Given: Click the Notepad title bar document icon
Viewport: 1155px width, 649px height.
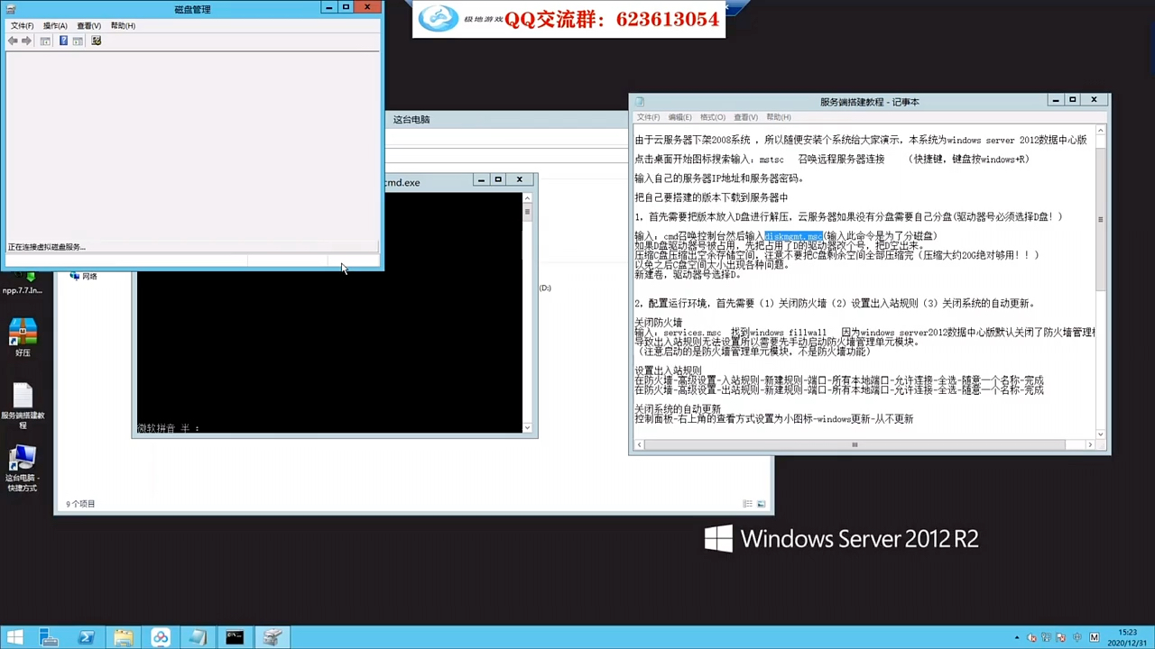Looking at the screenshot, I should click(x=640, y=102).
